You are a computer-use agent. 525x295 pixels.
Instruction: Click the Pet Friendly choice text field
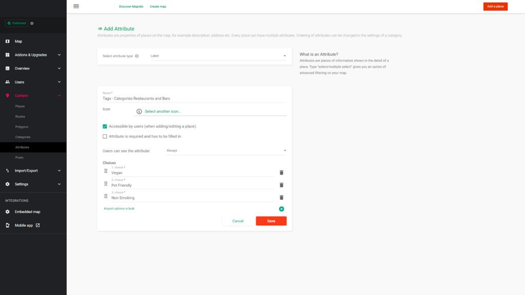coord(193,185)
